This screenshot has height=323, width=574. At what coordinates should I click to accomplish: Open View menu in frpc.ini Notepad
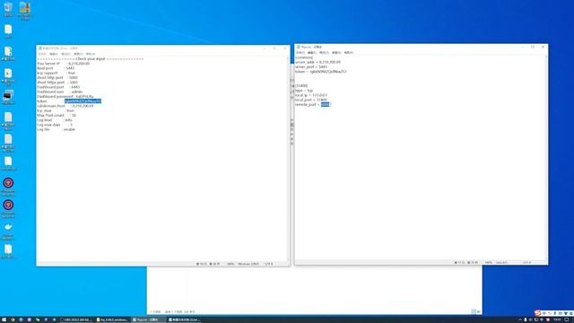[336, 53]
